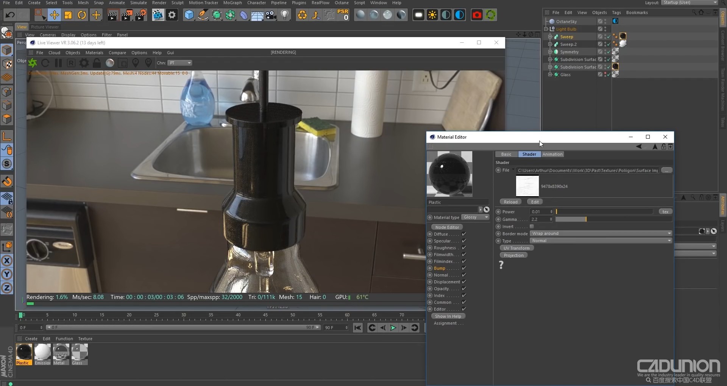Adjust the Gamma slider
The height and width of the screenshot is (386, 727).
[x=613, y=219]
